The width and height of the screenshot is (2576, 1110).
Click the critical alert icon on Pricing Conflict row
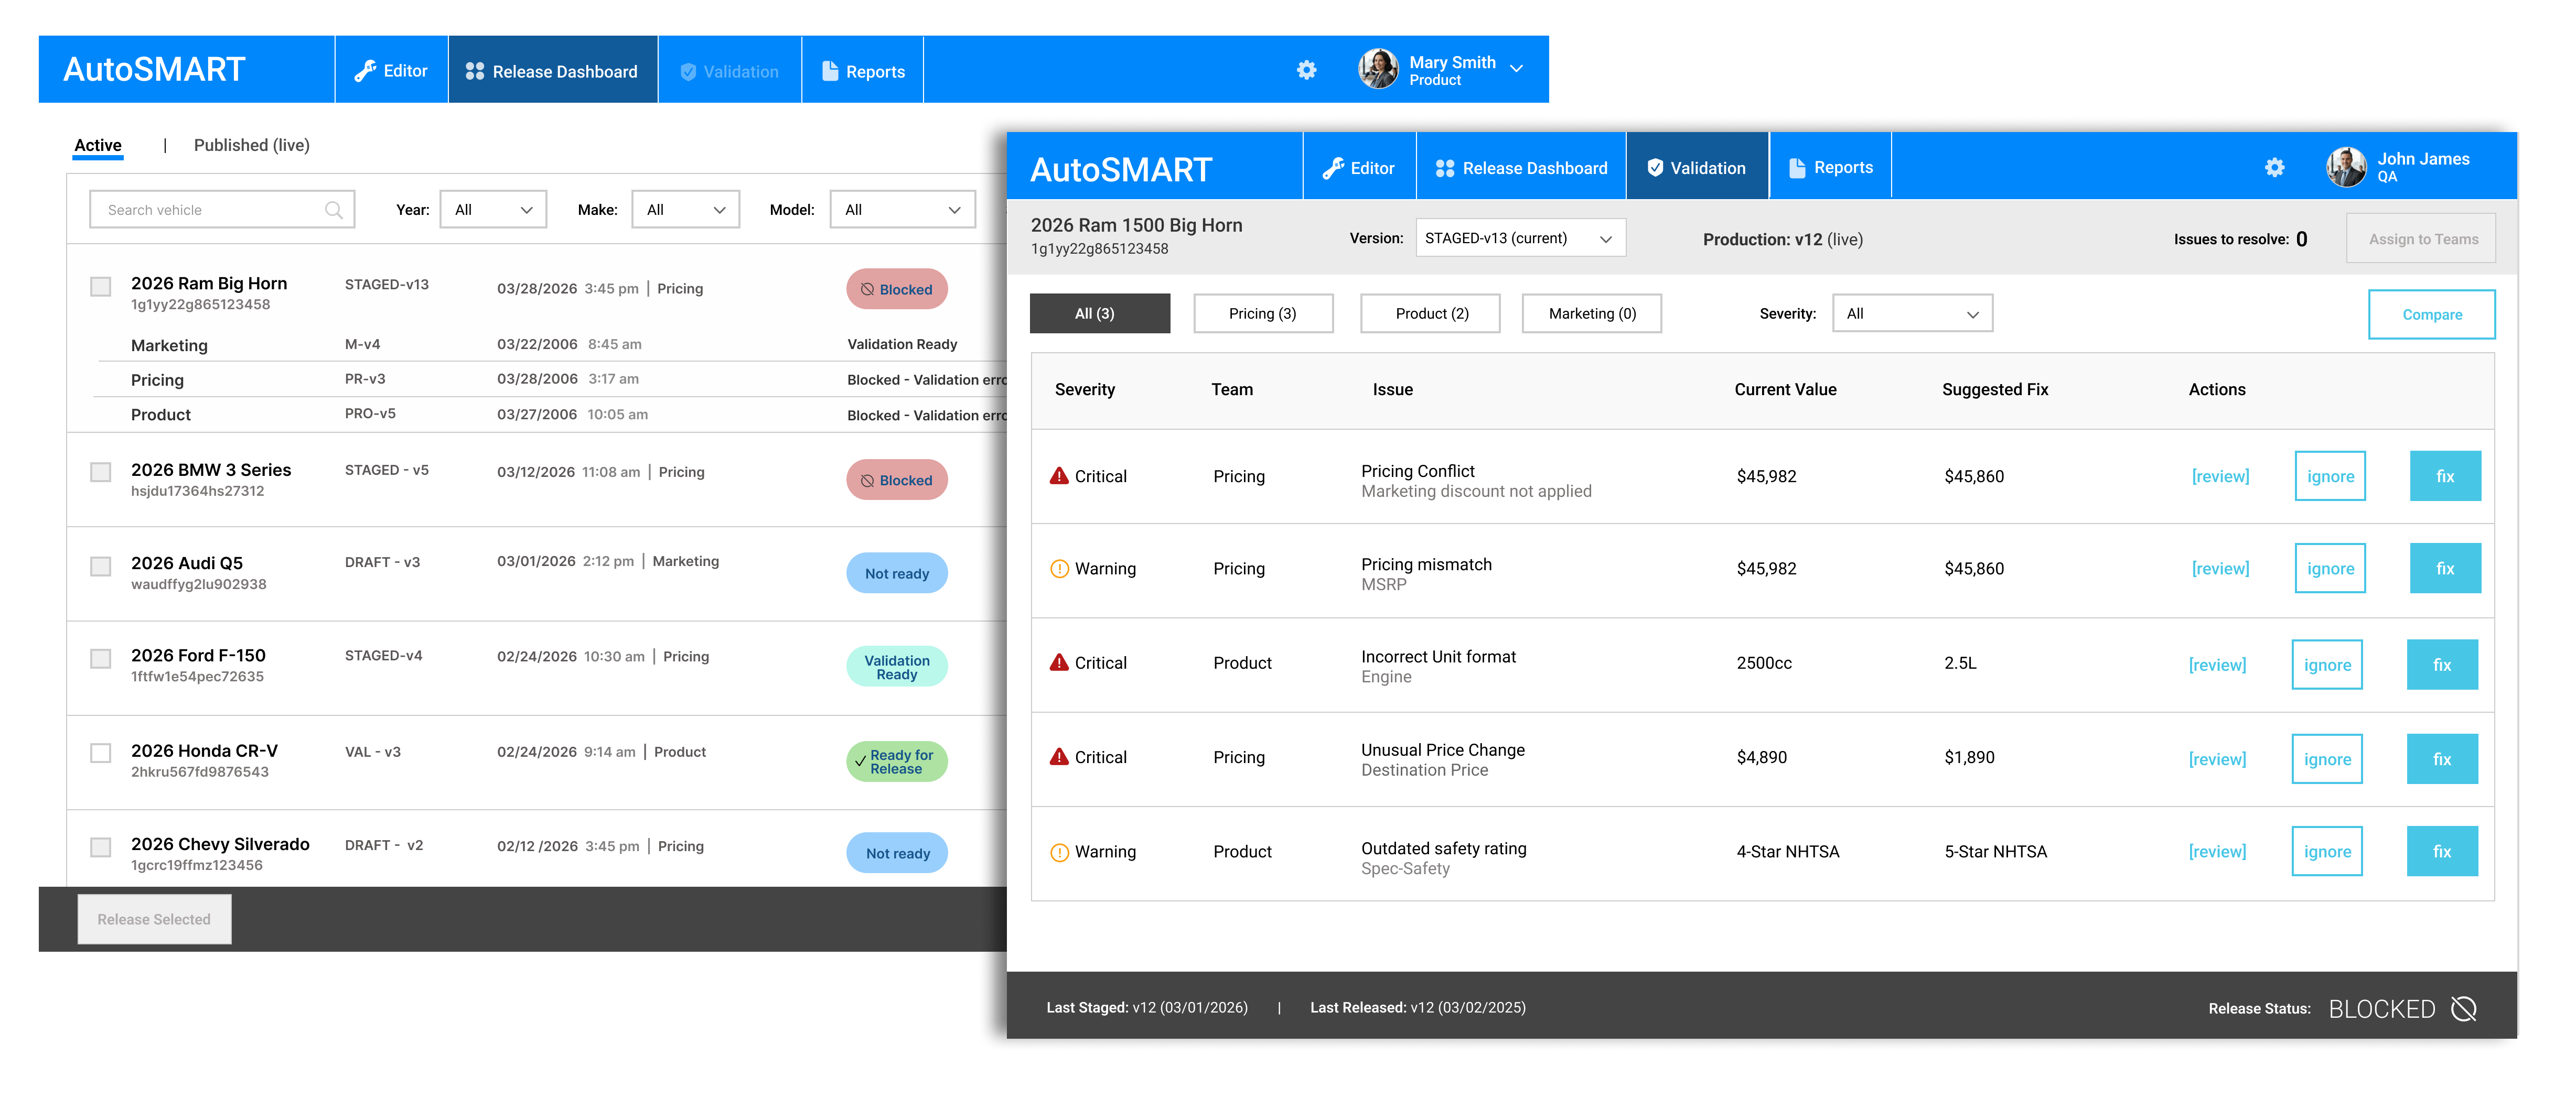[x=1059, y=476]
